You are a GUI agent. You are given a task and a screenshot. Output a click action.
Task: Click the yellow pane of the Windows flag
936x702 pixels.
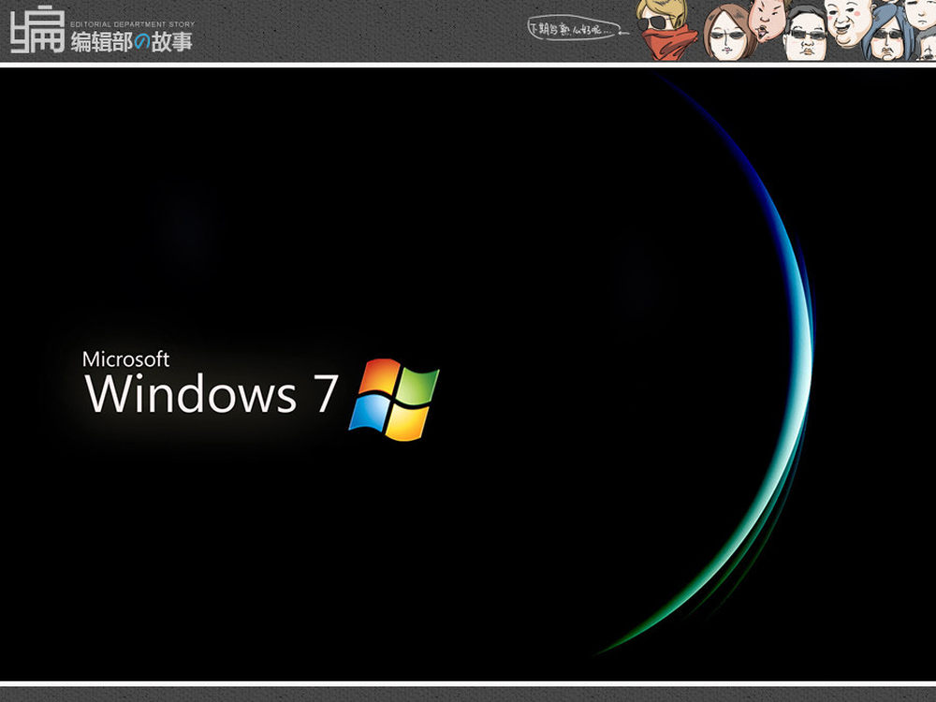(x=409, y=421)
